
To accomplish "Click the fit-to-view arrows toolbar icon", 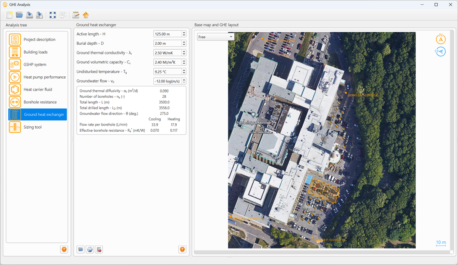I will tap(53, 15).
